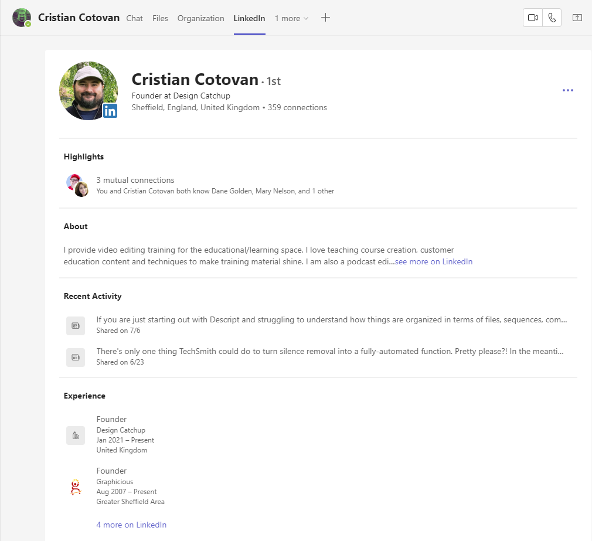Open the post icon for the 7/6 activity

(x=76, y=325)
